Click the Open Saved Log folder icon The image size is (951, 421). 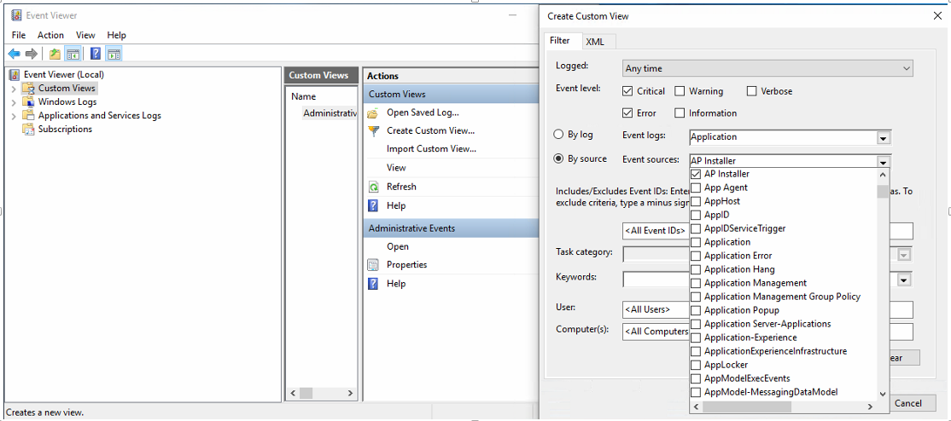pyautogui.click(x=373, y=112)
